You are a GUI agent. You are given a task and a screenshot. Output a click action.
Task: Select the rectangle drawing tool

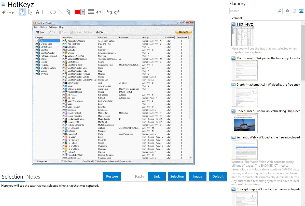point(45,12)
